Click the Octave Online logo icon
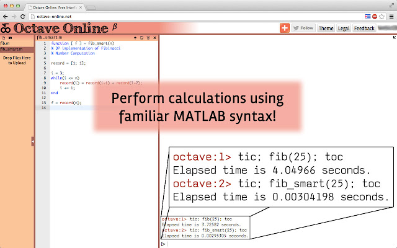Screen dimensions: 397x248 point(6,29)
